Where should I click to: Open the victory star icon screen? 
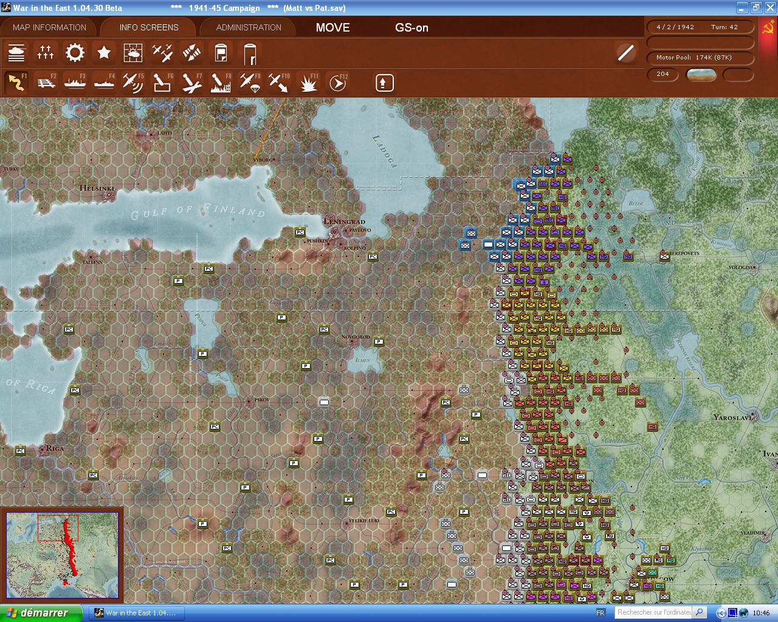click(104, 53)
